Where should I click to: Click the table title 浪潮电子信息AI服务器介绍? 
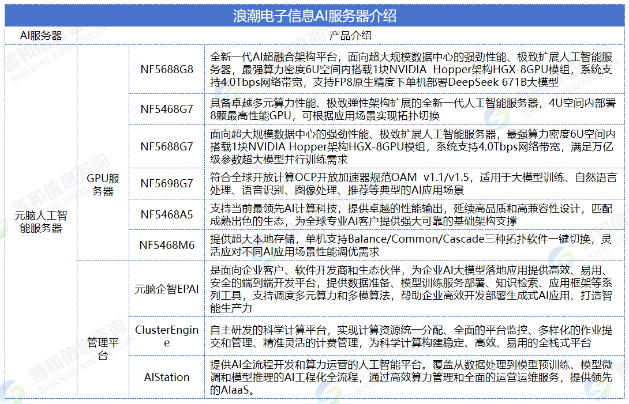[314, 14]
